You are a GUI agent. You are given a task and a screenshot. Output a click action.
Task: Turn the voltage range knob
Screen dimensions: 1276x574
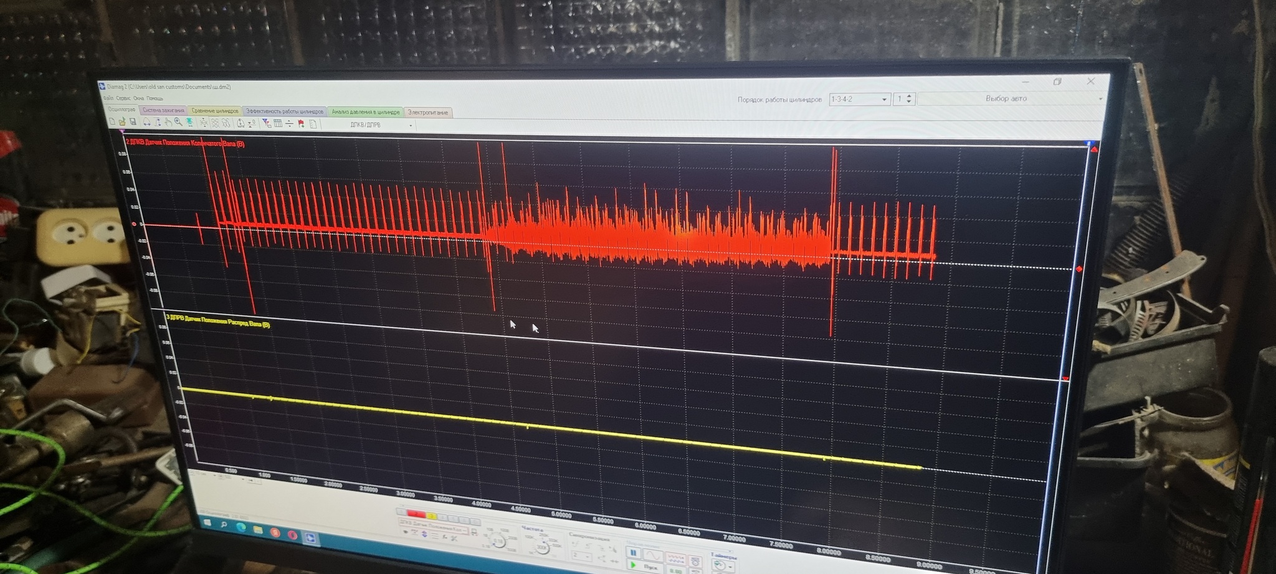point(498,541)
